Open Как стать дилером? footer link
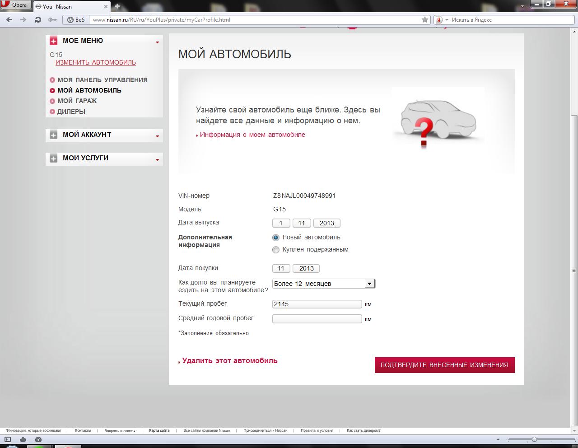 [364, 430]
